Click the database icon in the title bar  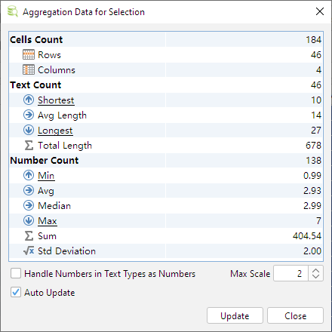pos(12,11)
